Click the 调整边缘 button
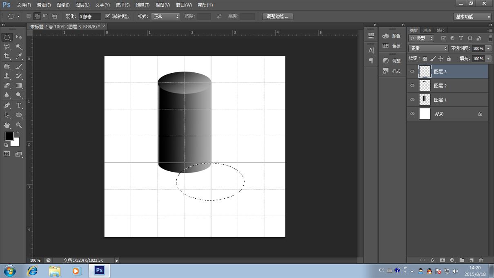 [x=277, y=16]
